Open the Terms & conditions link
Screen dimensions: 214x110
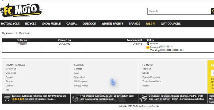(x=152, y=81)
